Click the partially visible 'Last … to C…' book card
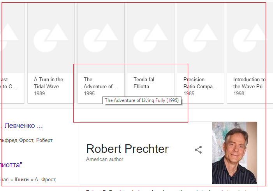 [12, 53]
